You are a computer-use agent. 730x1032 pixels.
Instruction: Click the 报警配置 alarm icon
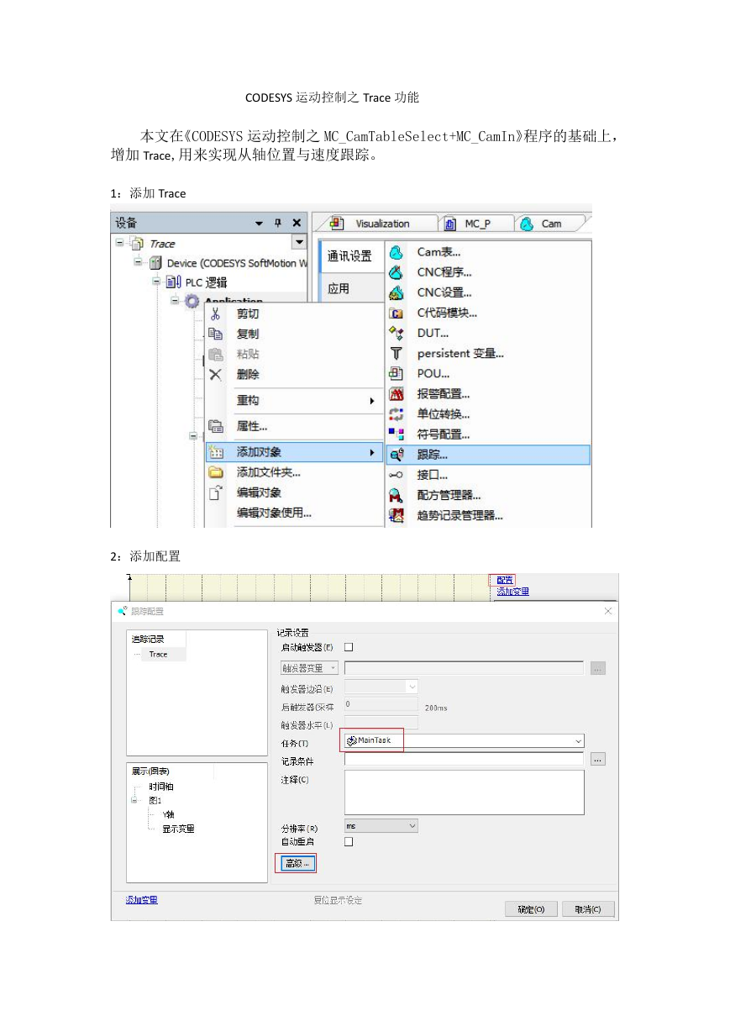pos(397,394)
